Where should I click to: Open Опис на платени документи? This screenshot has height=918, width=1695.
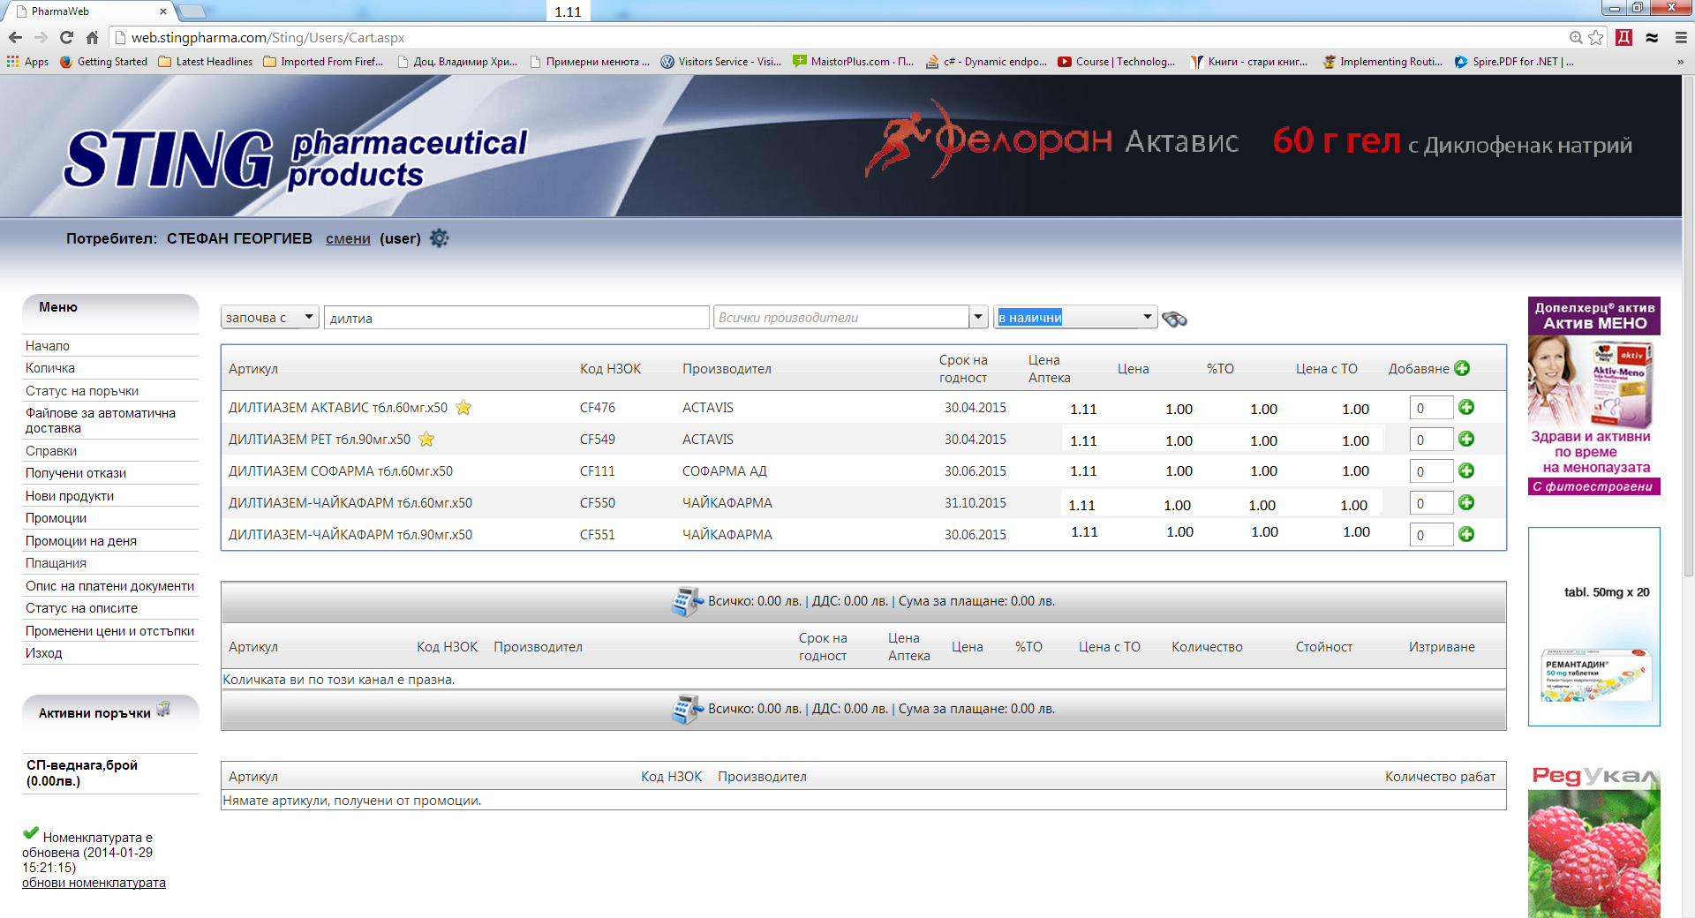(110, 586)
